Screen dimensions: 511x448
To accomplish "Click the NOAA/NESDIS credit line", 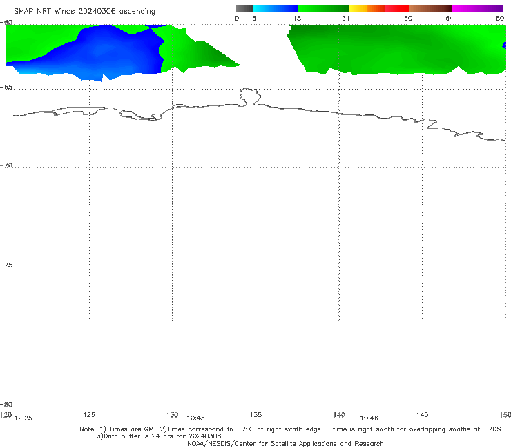I will (x=285, y=443).
